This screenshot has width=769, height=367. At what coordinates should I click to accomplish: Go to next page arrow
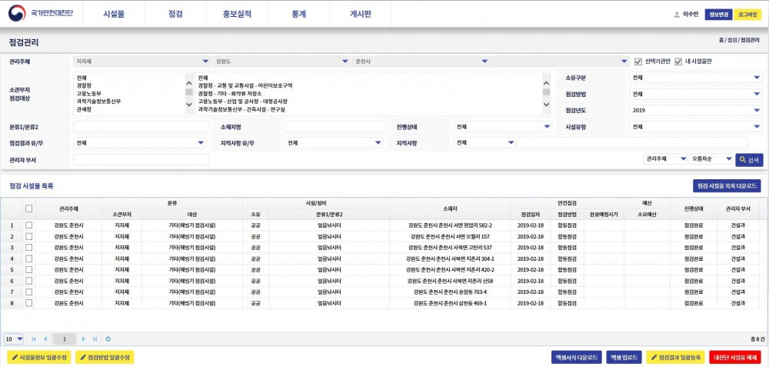83,339
